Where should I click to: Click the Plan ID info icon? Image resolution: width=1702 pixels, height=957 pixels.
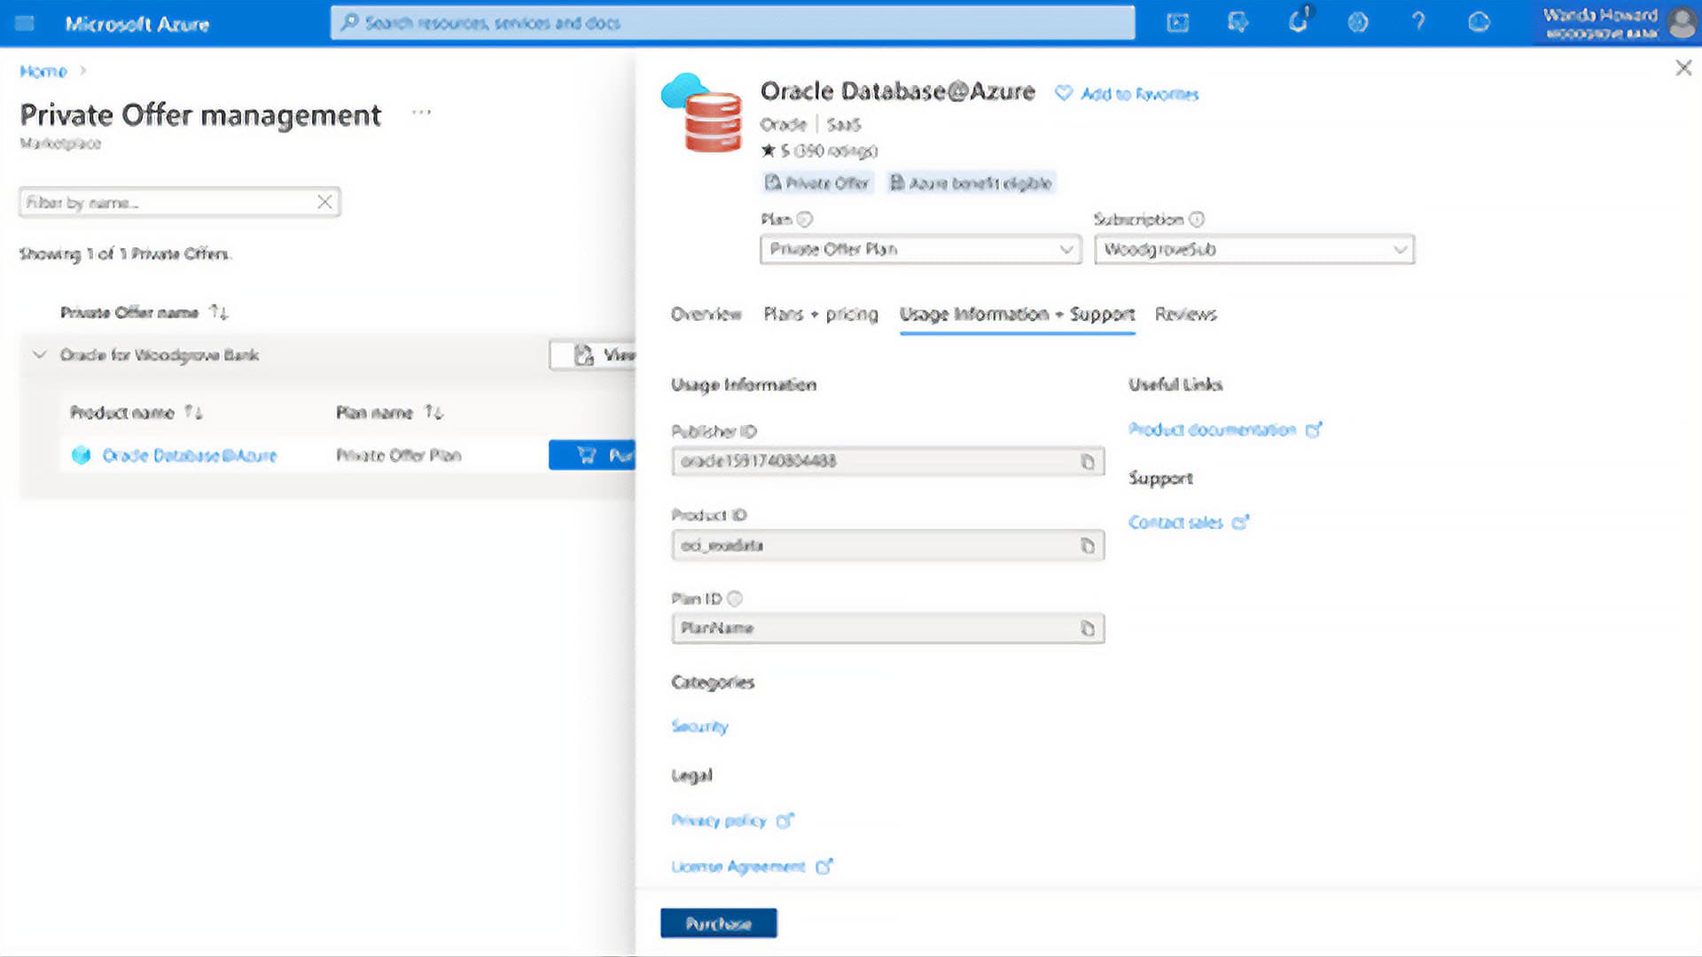[734, 598]
